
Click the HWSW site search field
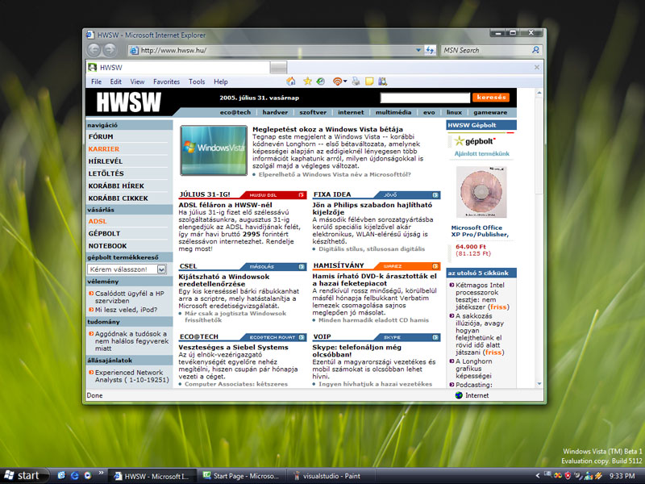(x=425, y=98)
